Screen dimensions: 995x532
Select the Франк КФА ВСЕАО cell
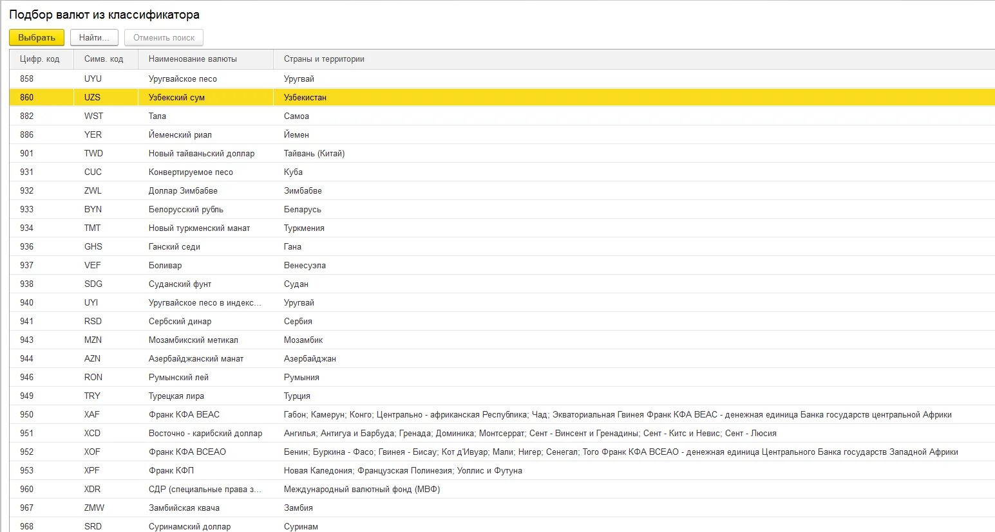pyautogui.click(x=206, y=452)
